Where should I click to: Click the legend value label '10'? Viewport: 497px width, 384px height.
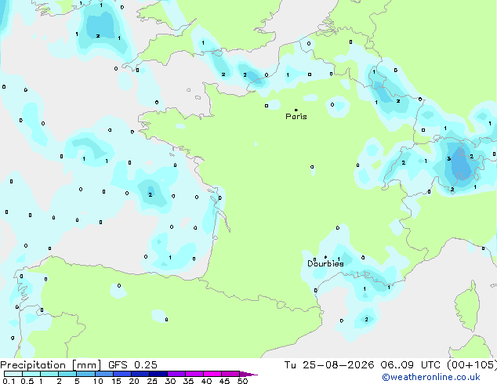[x=98, y=381]
